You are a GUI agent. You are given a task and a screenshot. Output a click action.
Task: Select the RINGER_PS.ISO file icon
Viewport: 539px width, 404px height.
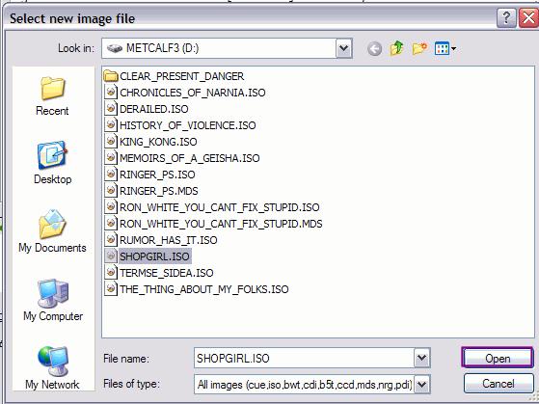pyautogui.click(x=110, y=174)
